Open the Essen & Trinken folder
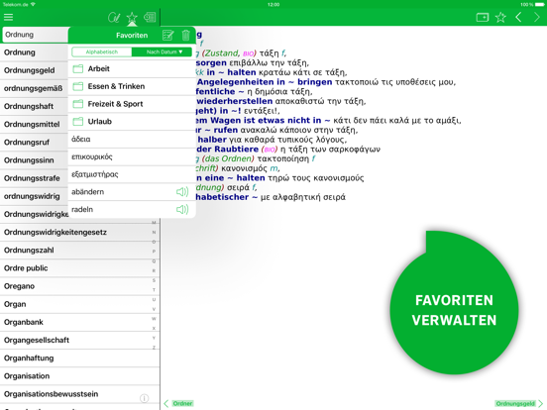547x410 pixels. pos(132,86)
